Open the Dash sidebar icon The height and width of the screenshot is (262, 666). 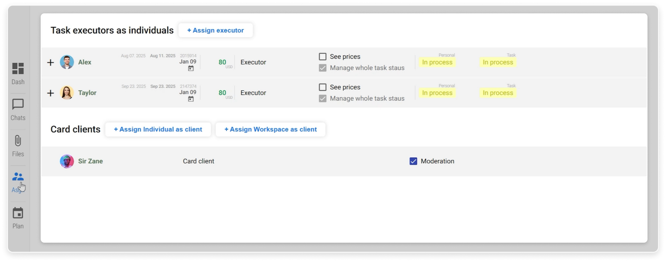pos(18,69)
